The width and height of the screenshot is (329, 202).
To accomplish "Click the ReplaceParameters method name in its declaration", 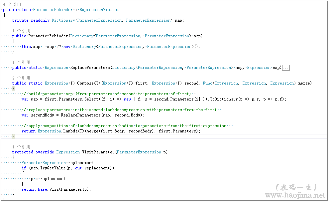I will point(90,68).
